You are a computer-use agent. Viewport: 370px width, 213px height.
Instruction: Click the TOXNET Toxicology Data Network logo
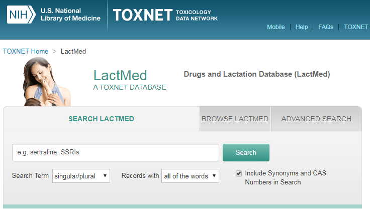point(165,15)
